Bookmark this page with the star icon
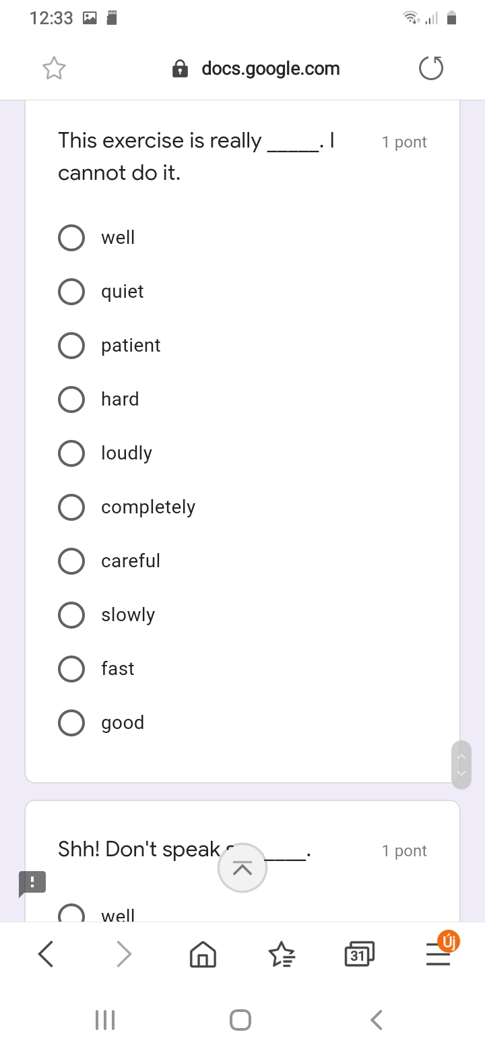The height and width of the screenshot is (1051, 485). [54, 68]
